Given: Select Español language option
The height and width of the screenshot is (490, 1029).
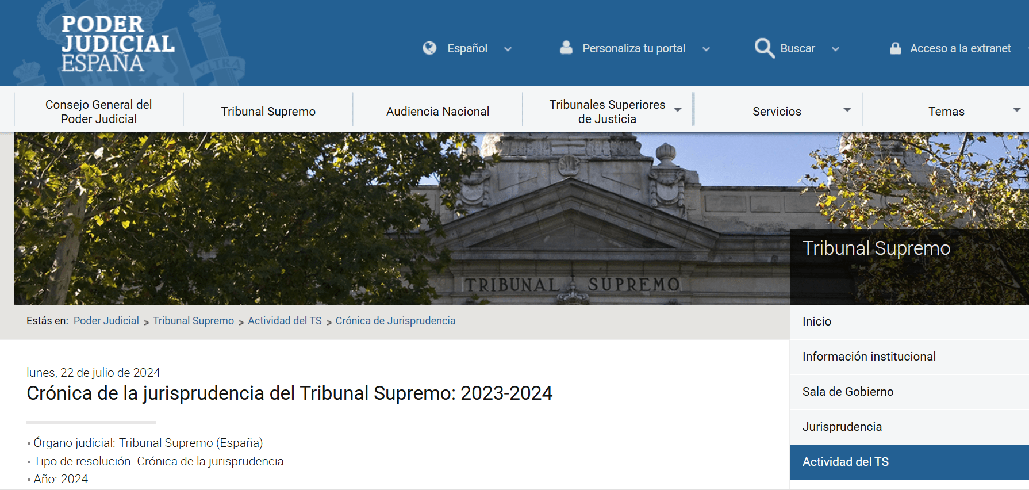Looking at the screenshot, I should (x=467, y=48).
